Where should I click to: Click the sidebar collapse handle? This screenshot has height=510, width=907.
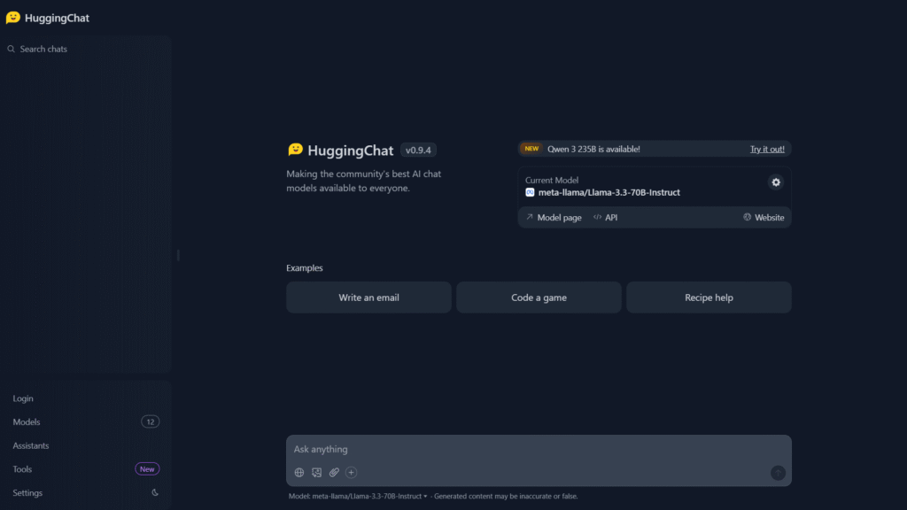[x=178, y=255]
